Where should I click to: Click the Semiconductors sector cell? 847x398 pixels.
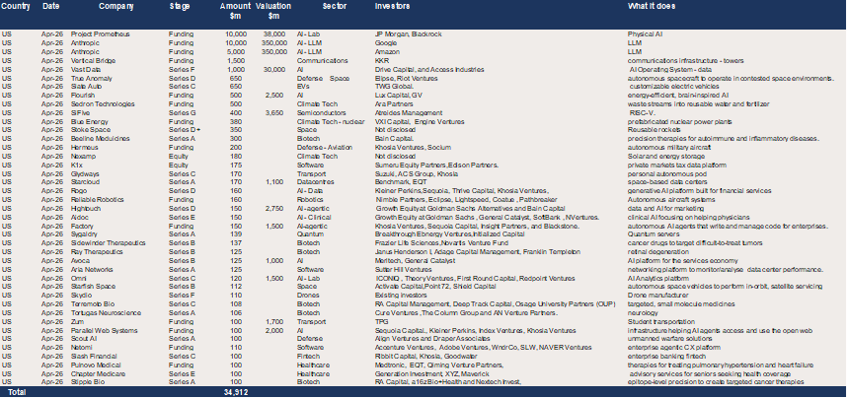[x=321, y=112]
